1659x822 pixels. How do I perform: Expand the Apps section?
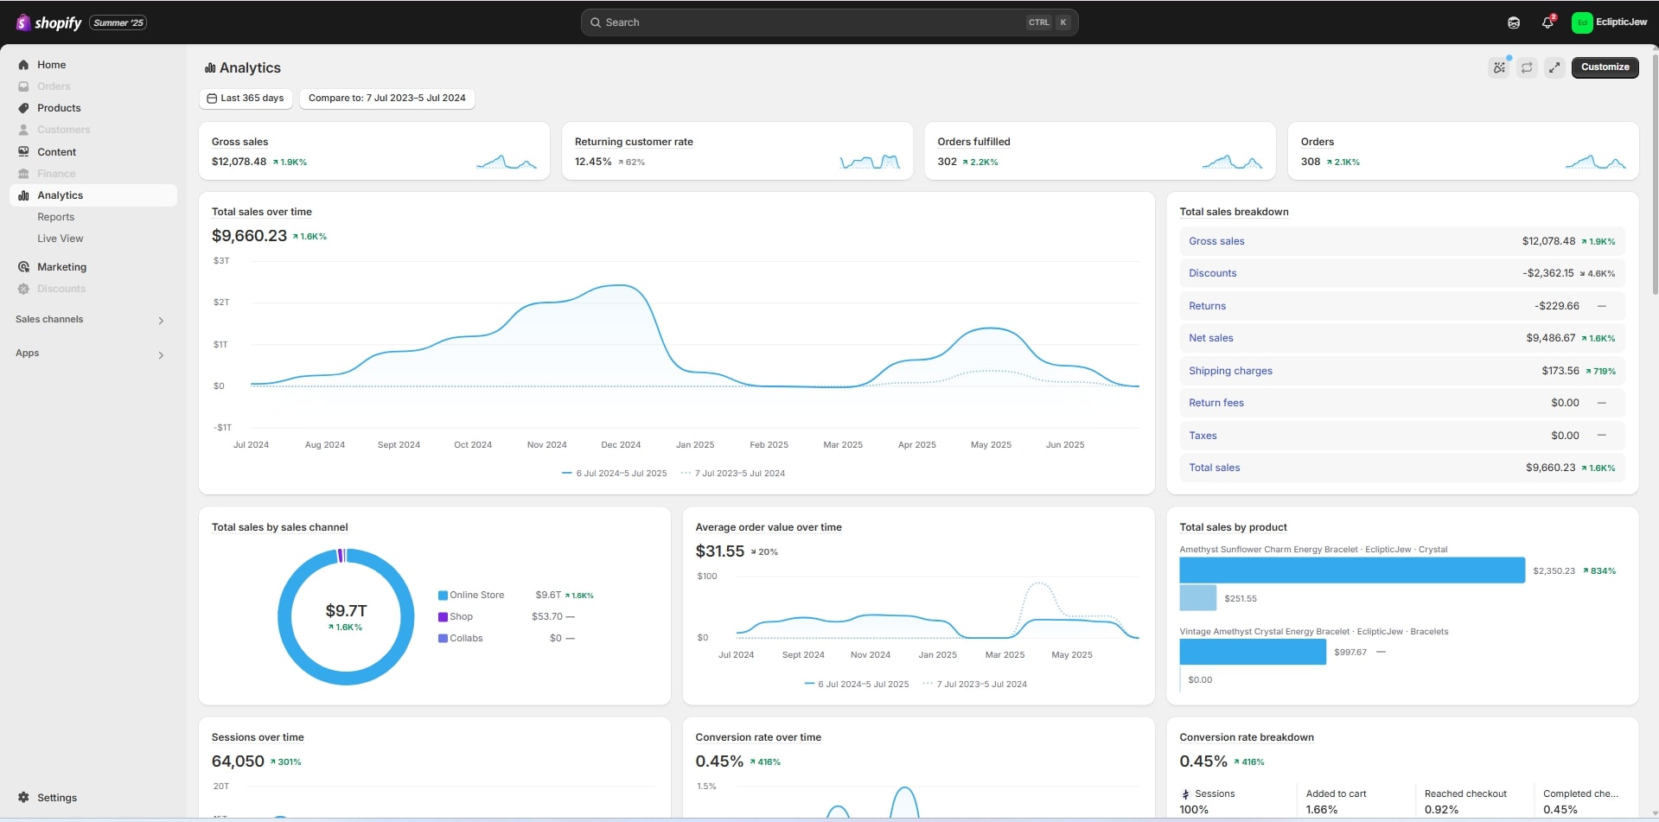tap(161, 355)
